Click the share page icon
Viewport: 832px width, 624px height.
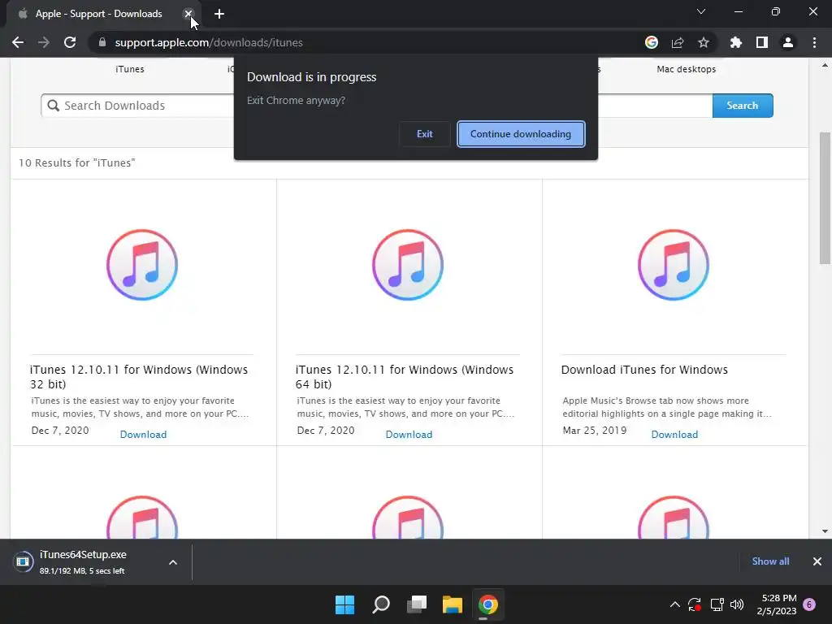coord(678,42)
